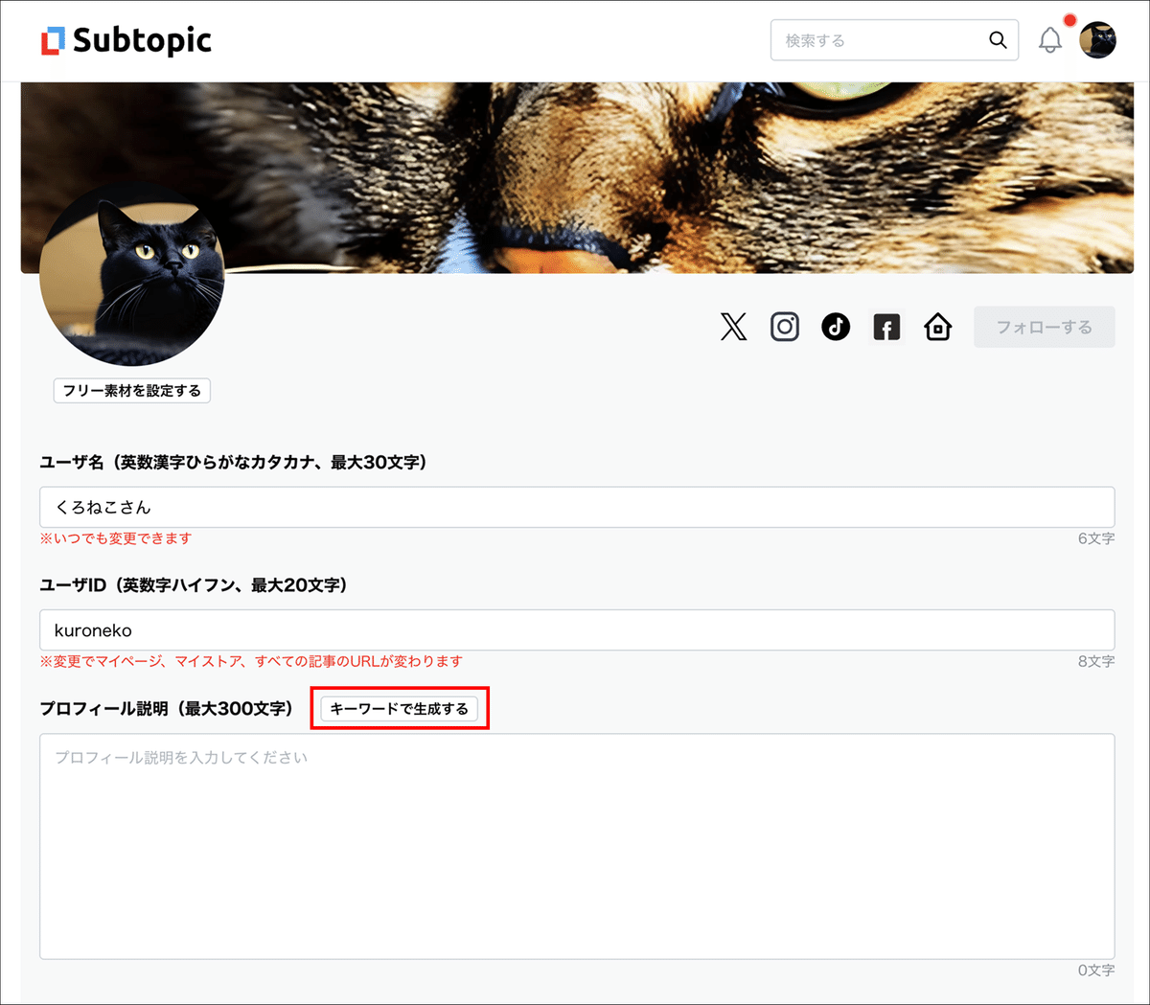Click the キーワードで生成する button
1150x1005 pixels.
tap(399, 709)
